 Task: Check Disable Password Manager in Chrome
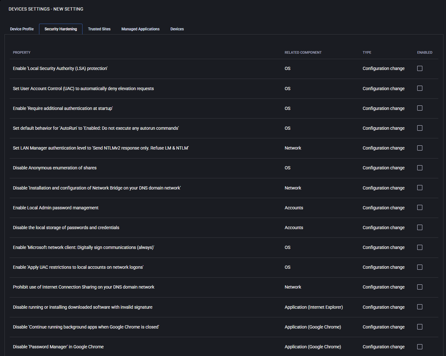point(420,347)
